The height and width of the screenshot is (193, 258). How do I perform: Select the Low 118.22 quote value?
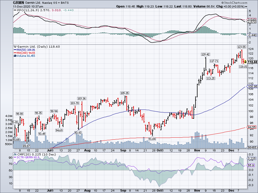pos(164,6)
